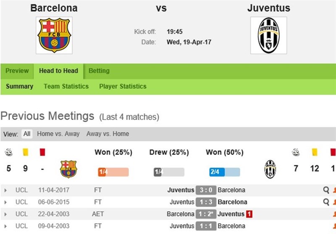Select the 'All' view filter

click(x=27, y=134)
